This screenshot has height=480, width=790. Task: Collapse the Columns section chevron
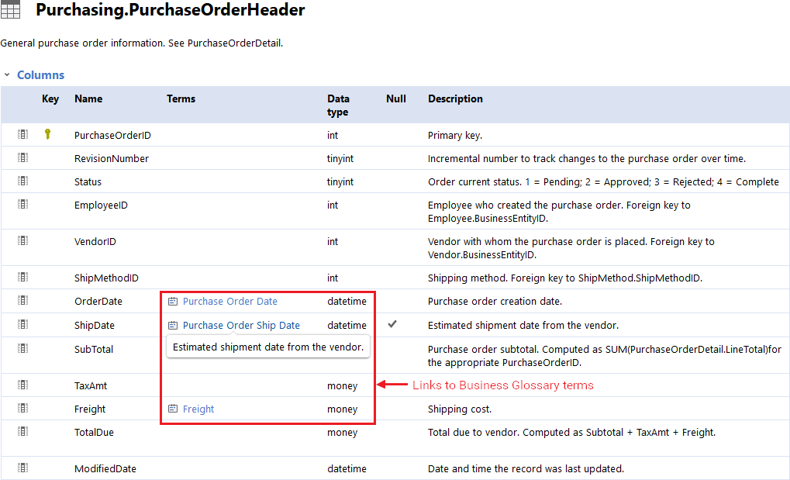pos(7,75)
